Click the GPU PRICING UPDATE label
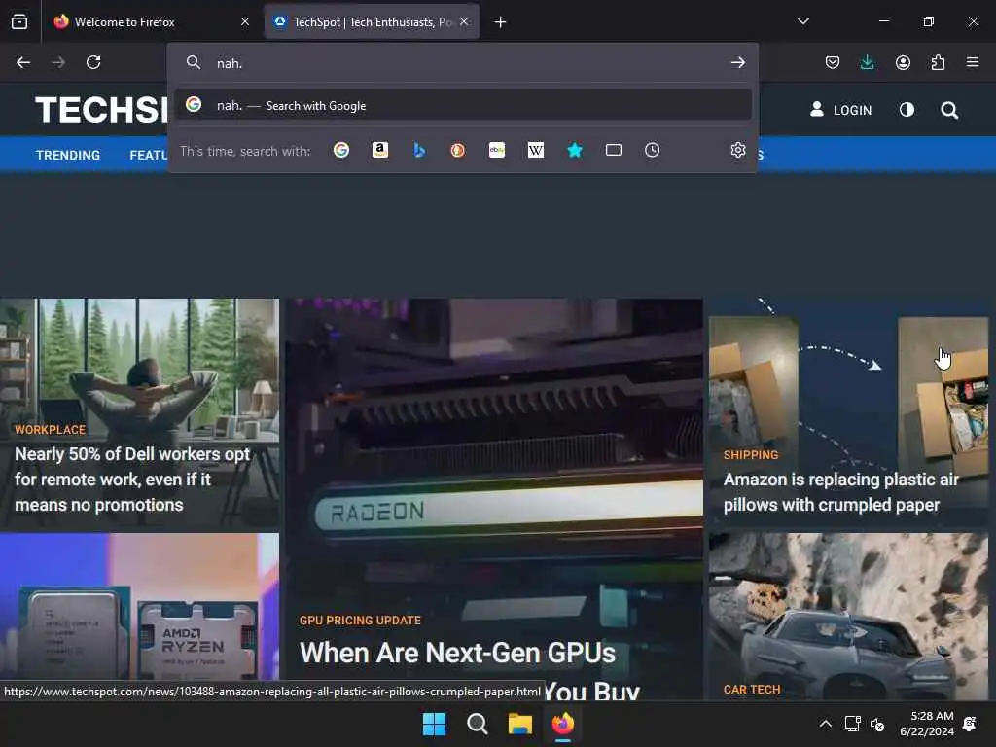Image resolution: width=996 pixels, height=747 pixels. [x=360, y=620]
